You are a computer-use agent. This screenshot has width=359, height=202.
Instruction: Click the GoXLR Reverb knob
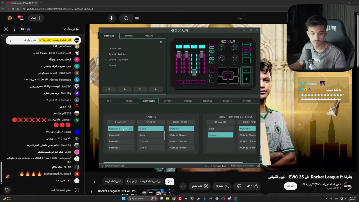click(x=221, y=48)
